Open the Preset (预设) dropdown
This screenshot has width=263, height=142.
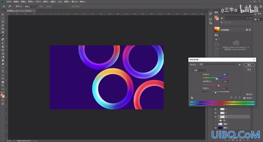pos(218,65)
